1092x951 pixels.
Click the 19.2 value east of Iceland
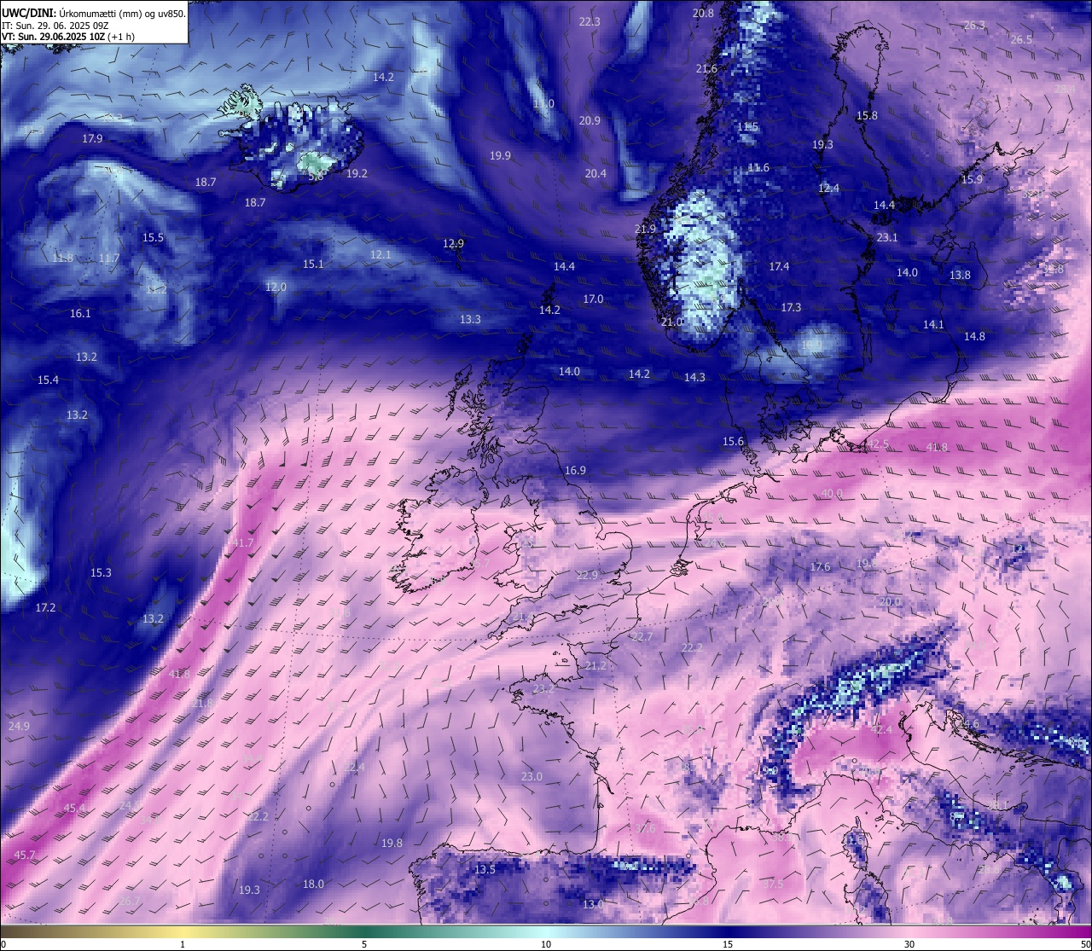point(357,173)
